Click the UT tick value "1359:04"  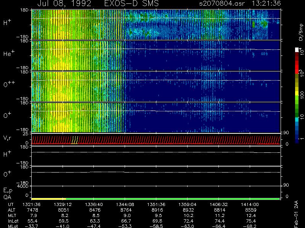click(187, 204)
